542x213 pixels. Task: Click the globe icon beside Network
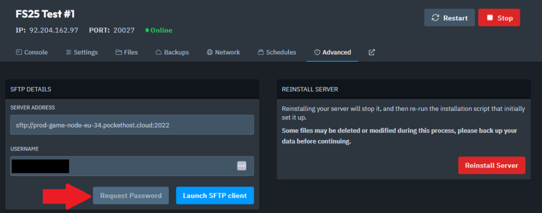[210, 52]
